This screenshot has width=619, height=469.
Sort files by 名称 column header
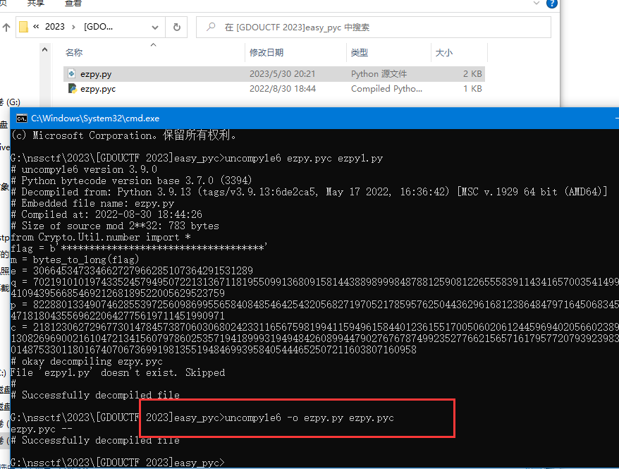tap(74, 53)
